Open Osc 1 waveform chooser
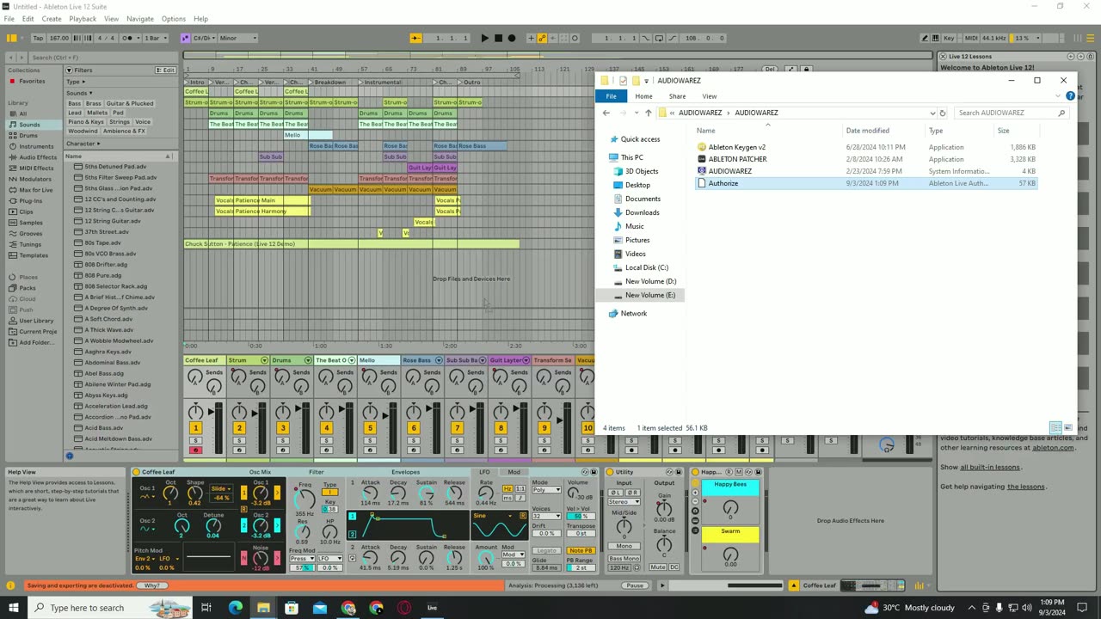Screen dimensions: 1101x619 pyautogui.click(x=148, y=497)
